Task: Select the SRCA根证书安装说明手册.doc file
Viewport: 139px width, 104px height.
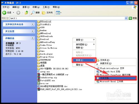Action: coord(52,86)
